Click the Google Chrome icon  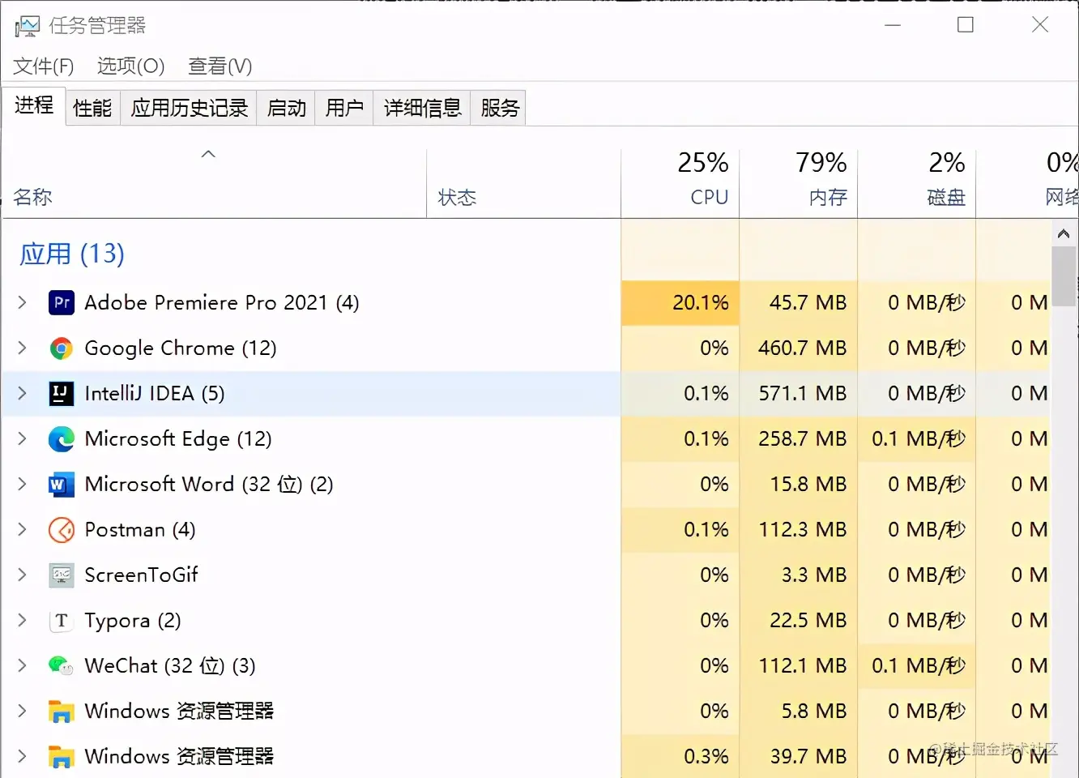pos(62,348)
